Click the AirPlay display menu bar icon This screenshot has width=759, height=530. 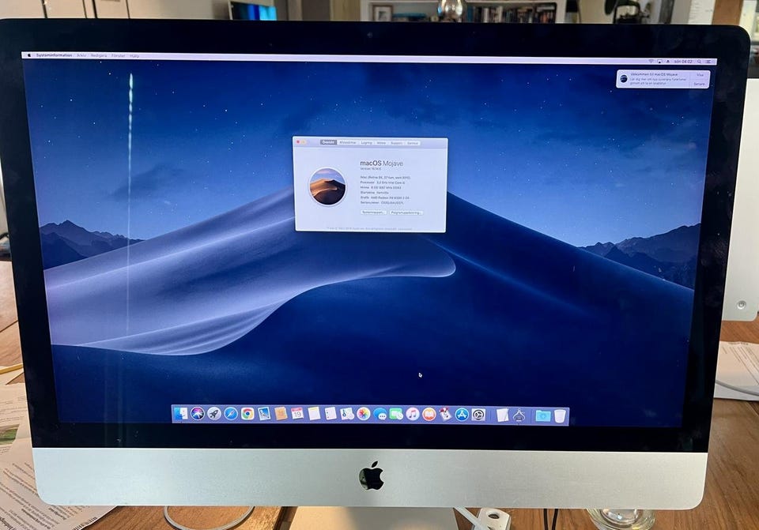[x=659, y=62]
